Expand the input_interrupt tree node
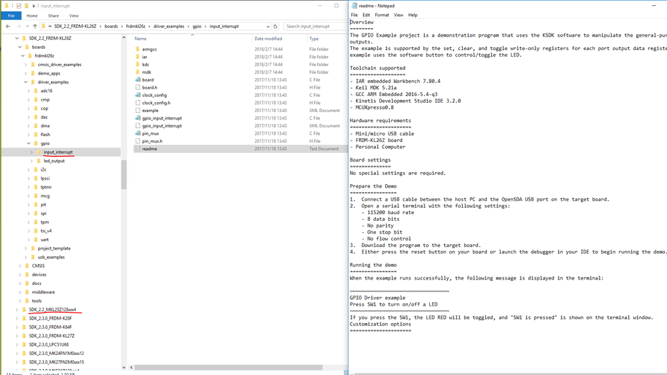Screen dimensions: 667x375 (31, 152)
